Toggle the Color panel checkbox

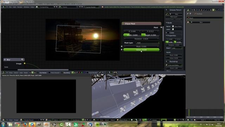point(168,33)
